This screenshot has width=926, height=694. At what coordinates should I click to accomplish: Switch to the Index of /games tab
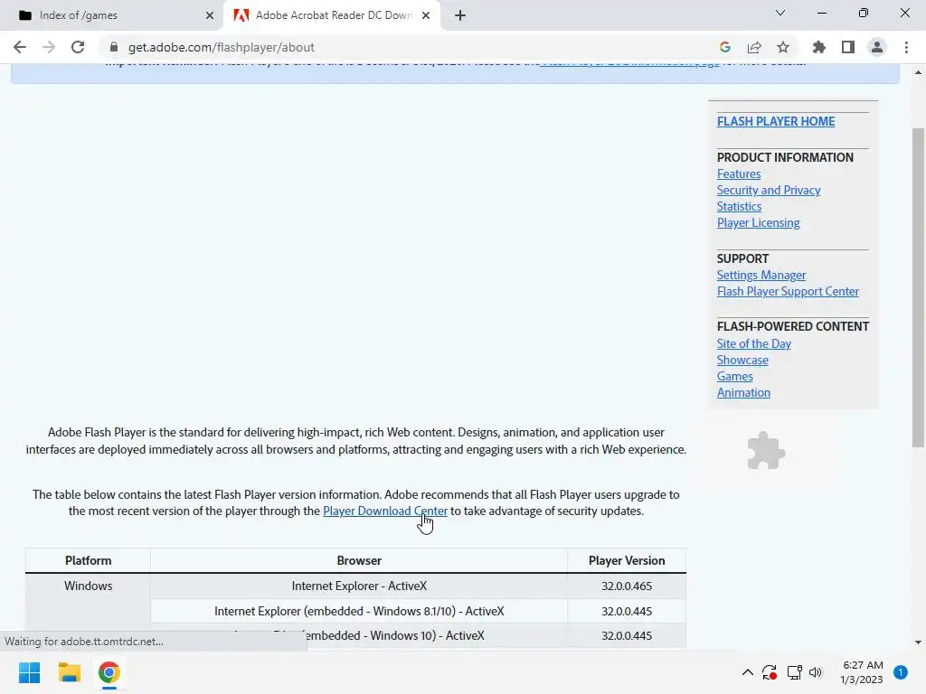pyautogui.click(x=111, y=15)
